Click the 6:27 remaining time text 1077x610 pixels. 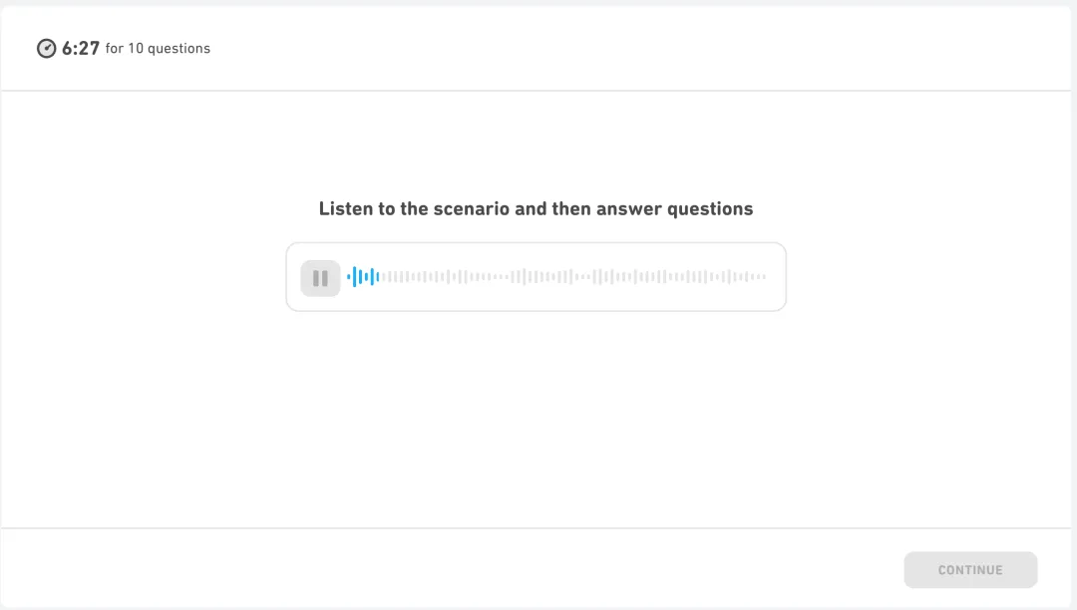pyautogui.click(x=81, y=48)
